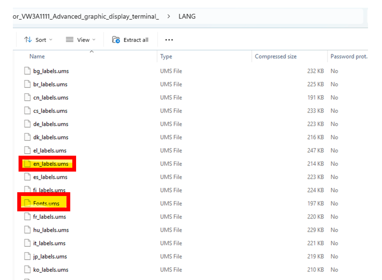This screenshot has width=382, height=280.
Task: Click UMS File type of Fonts.ums row
Action: coord(171,203)
